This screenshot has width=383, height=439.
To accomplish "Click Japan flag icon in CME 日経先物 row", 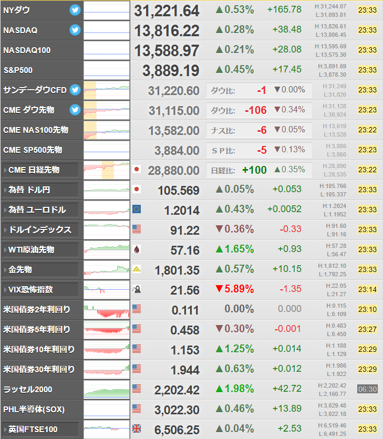I will coord(137,169).
